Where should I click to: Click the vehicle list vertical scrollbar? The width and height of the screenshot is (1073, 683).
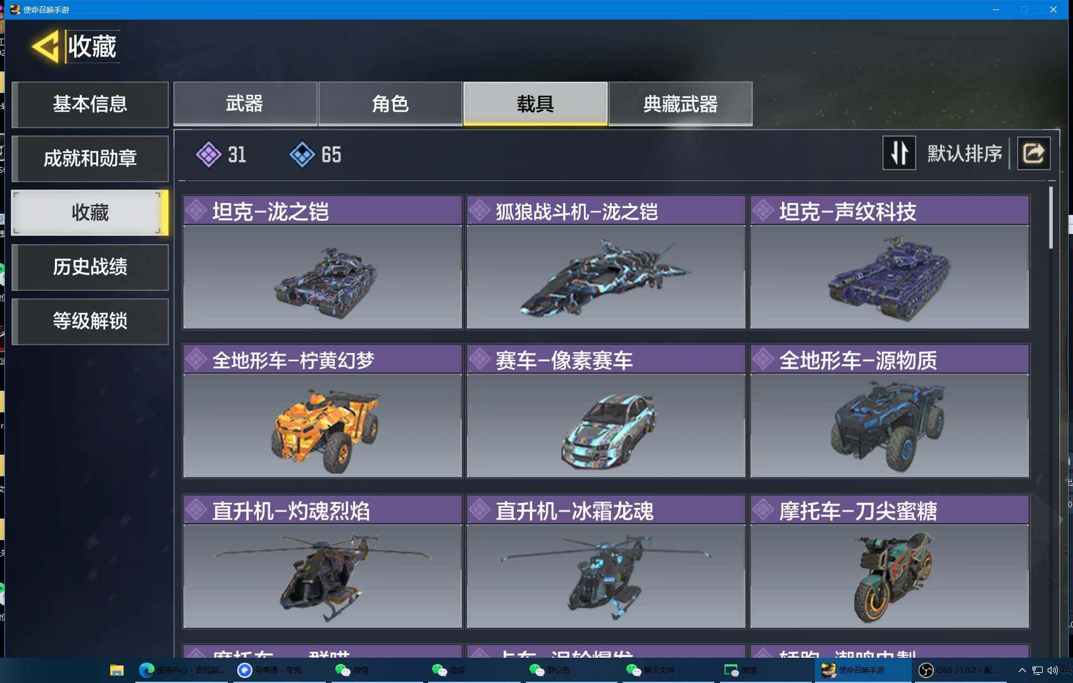pos(1051,218)
